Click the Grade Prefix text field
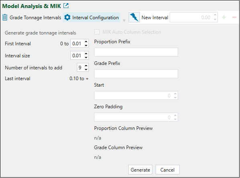This screenshot has width=240, height=178. (136, 74)
